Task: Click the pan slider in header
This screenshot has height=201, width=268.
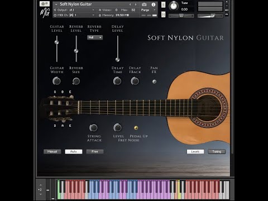Action: coord(181,16)
